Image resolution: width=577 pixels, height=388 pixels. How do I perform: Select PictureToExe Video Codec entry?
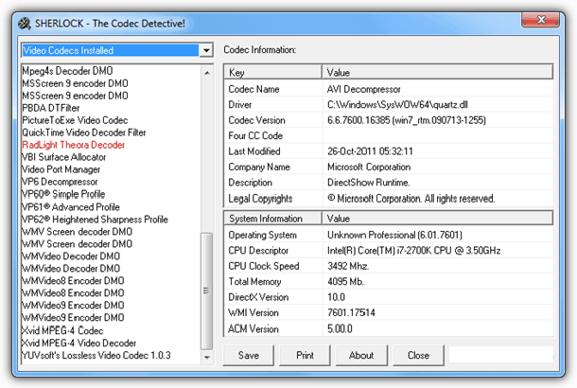click(x=75, y=120)
